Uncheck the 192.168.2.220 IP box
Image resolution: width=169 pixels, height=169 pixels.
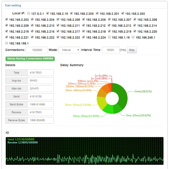point(135,31)
